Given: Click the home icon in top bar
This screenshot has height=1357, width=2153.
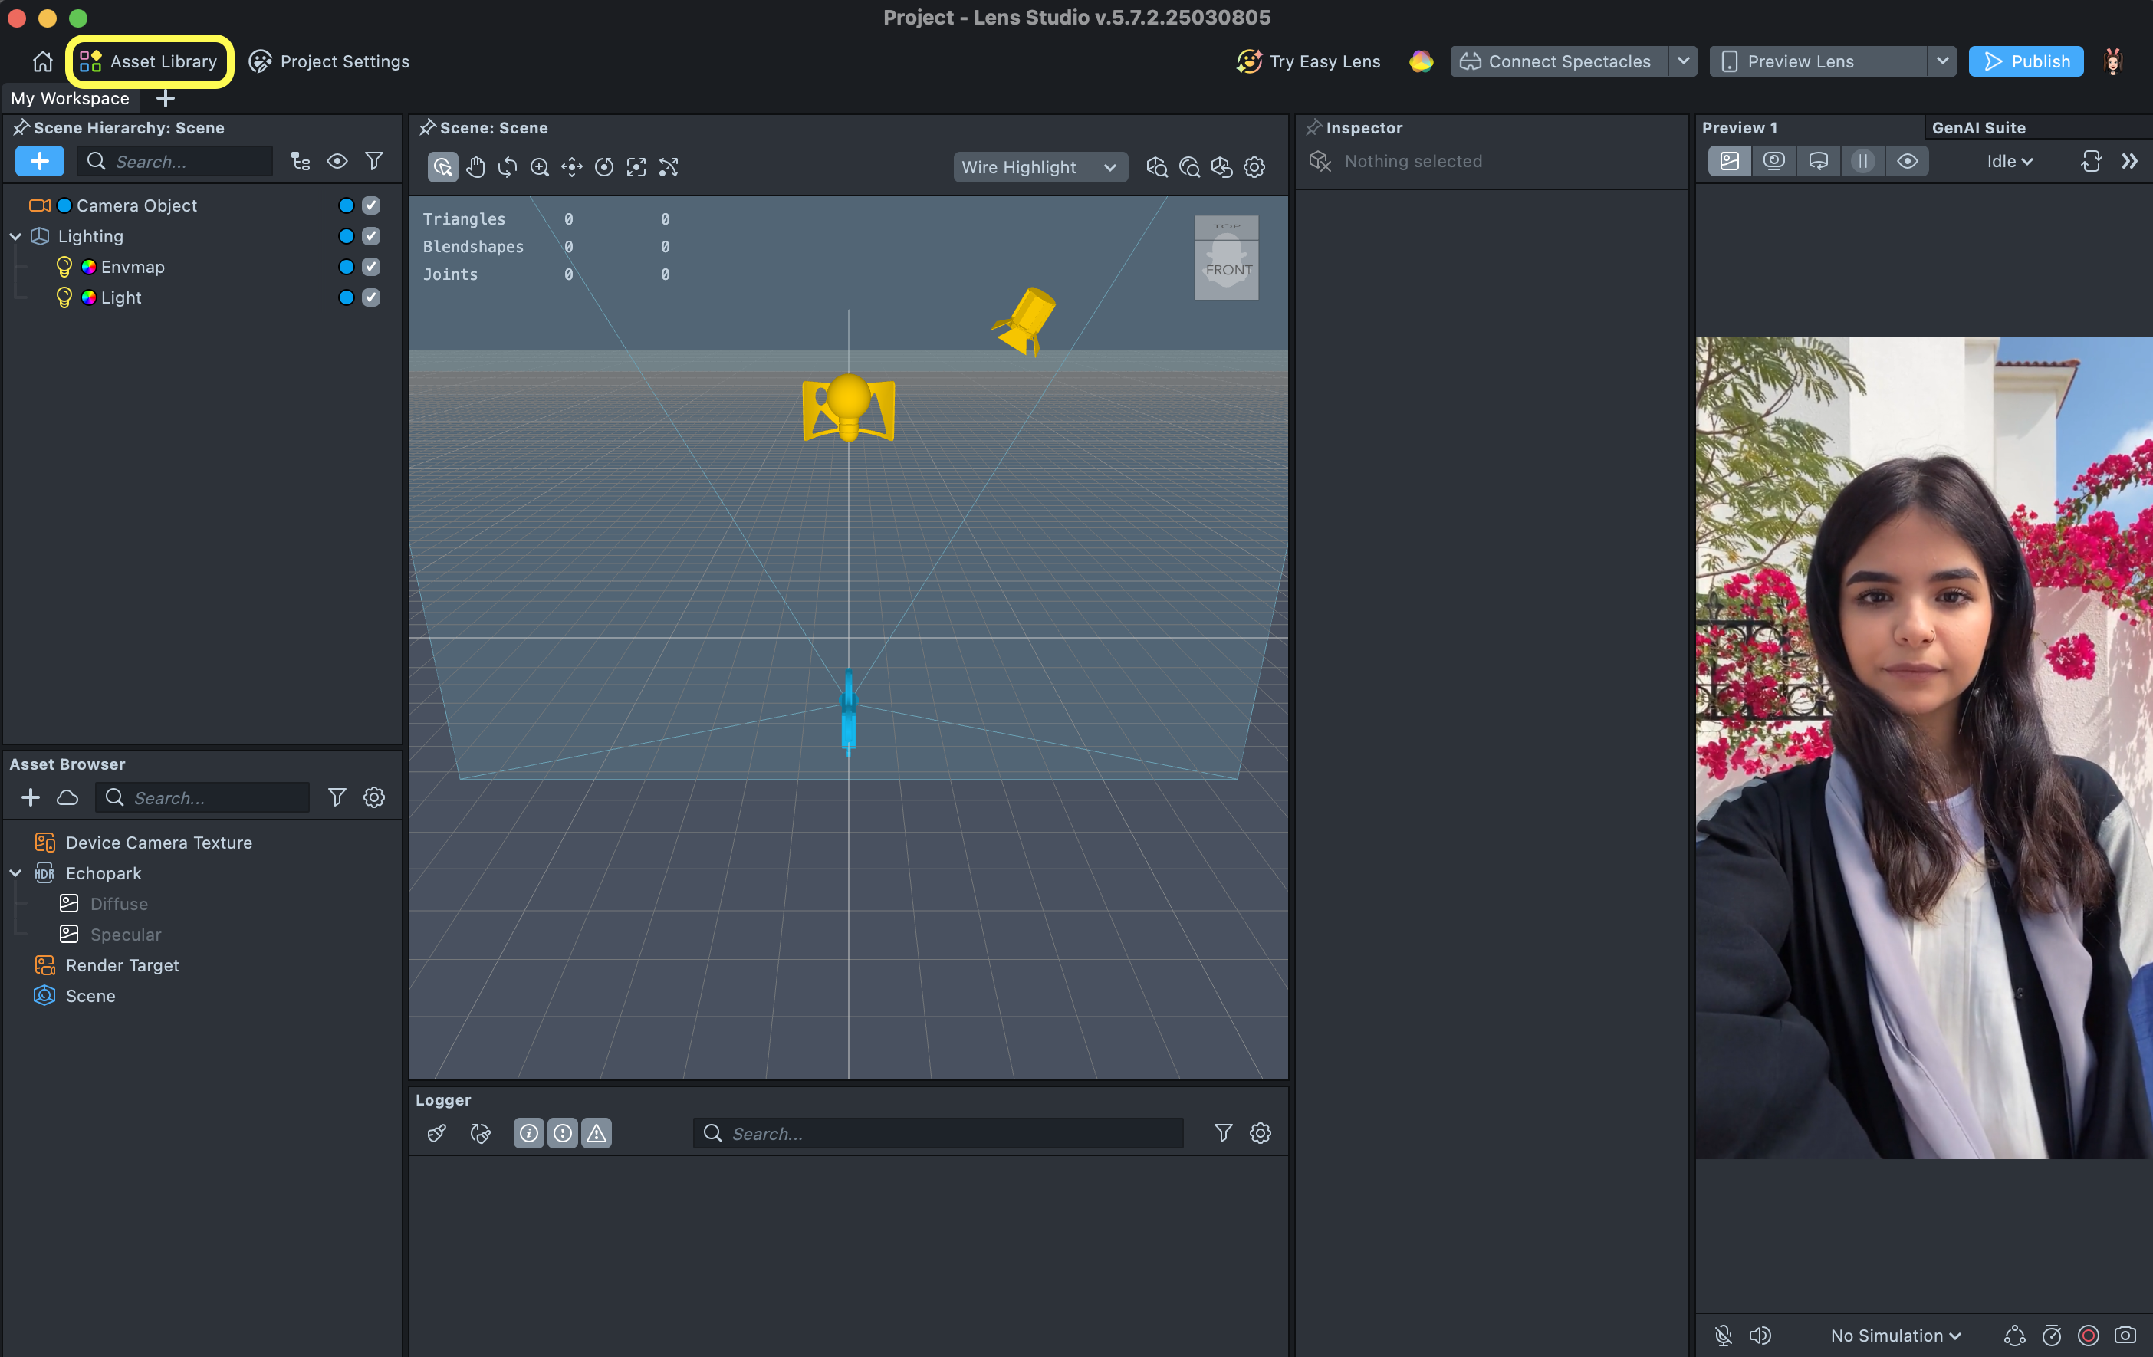Looking at the screenshot, I should pyautogui.click(x=42, y=61).
